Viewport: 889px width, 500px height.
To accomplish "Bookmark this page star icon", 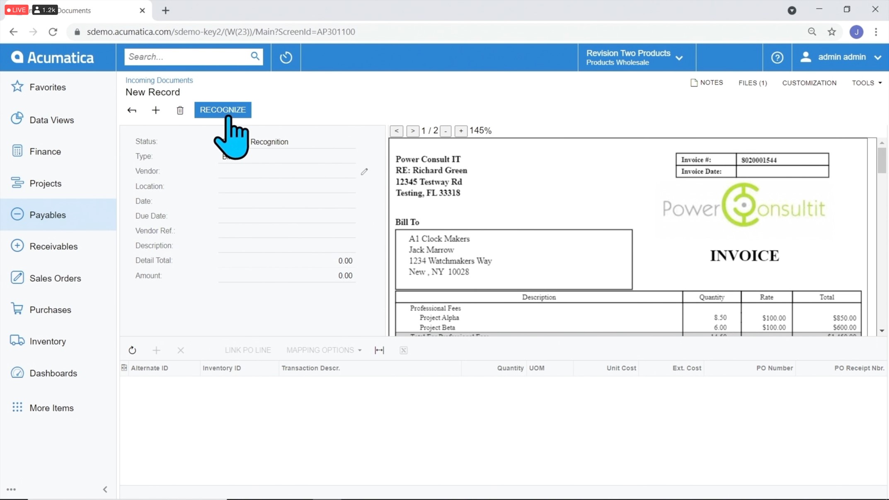I will point(831,32).
